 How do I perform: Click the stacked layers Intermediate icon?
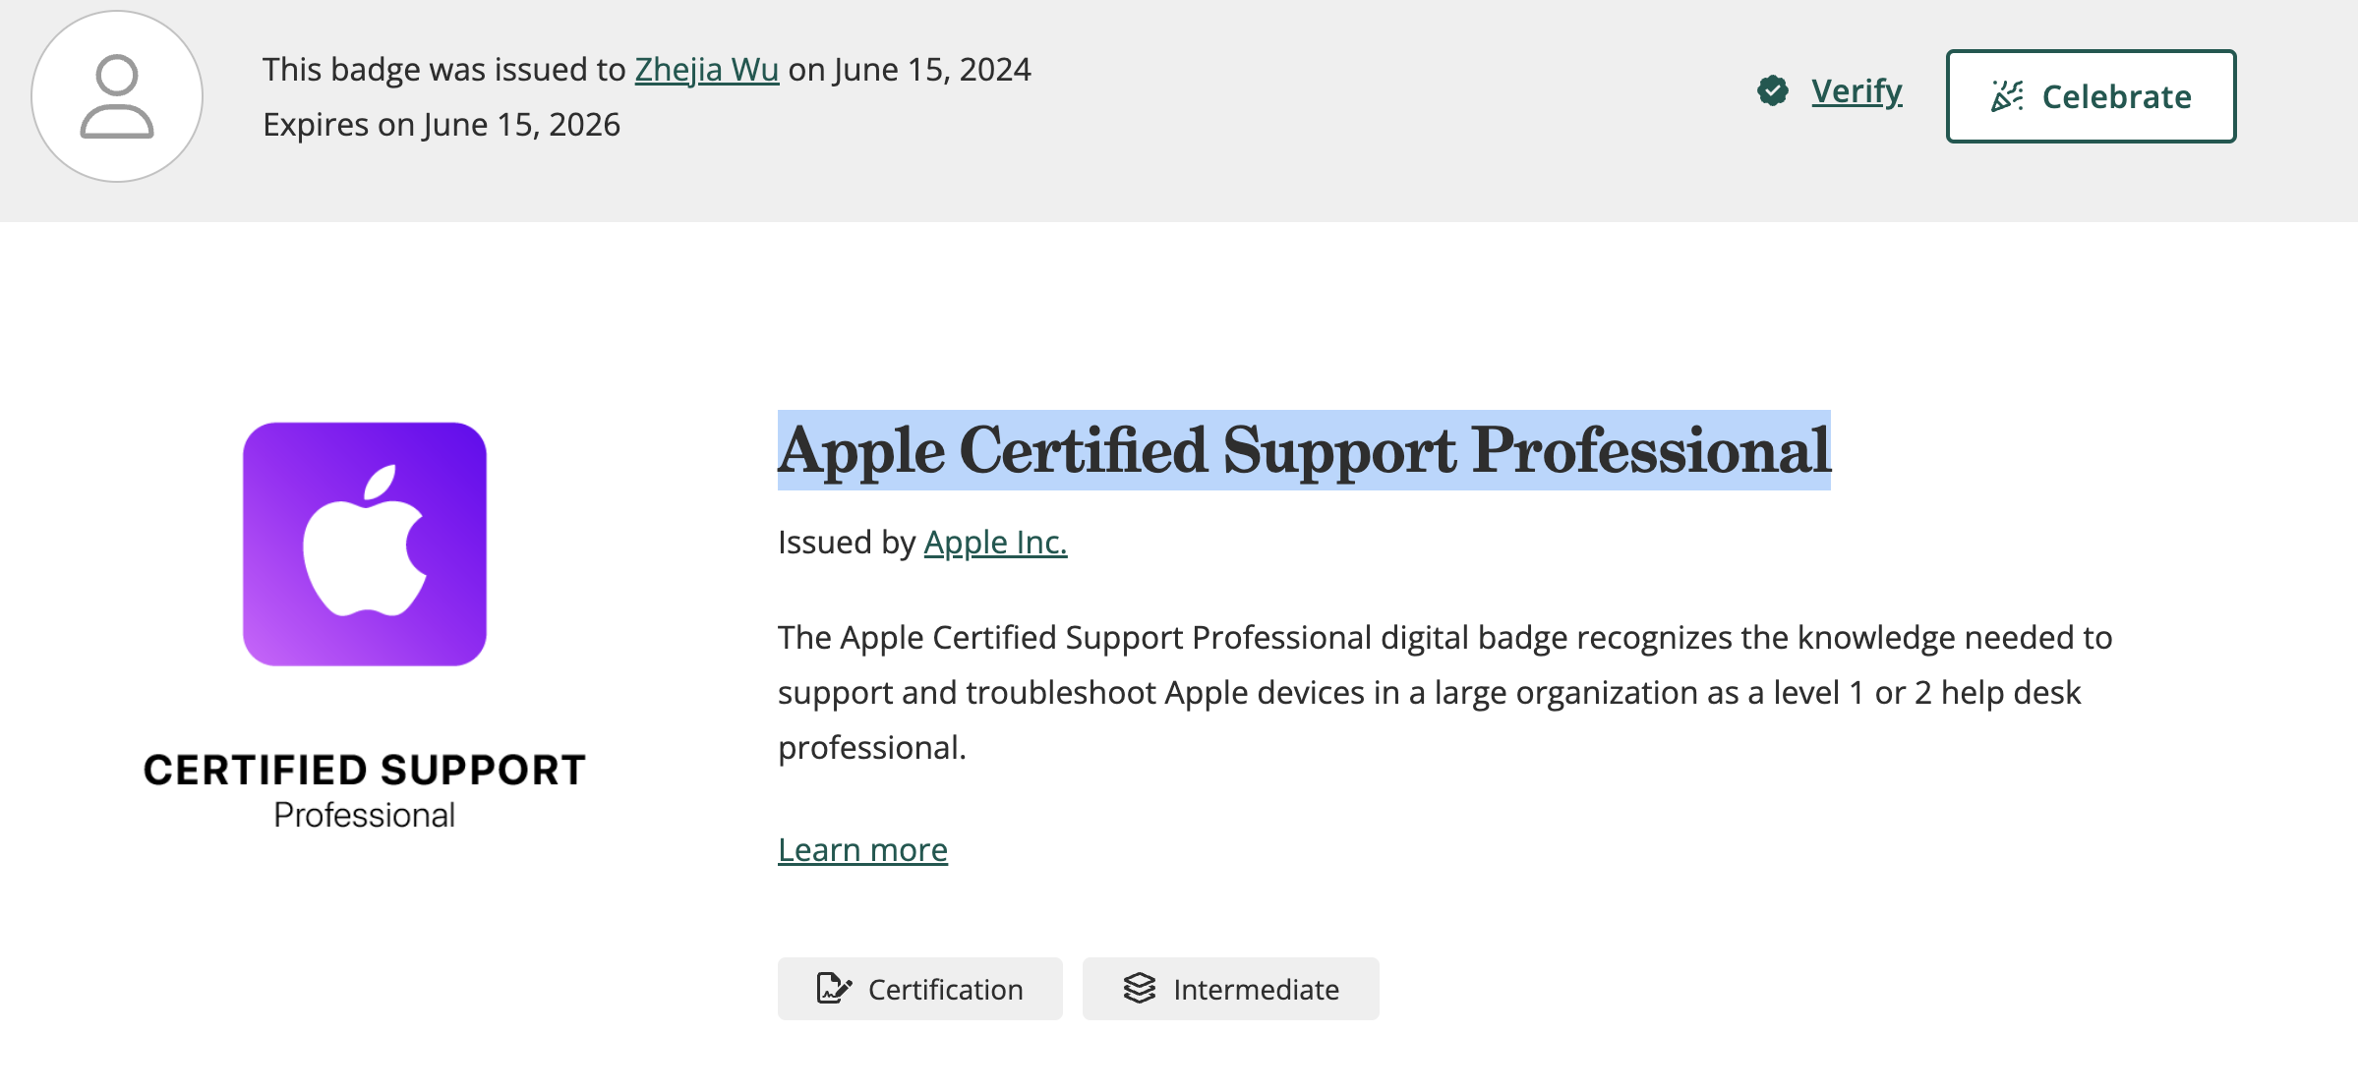(x=1139, y=988)
